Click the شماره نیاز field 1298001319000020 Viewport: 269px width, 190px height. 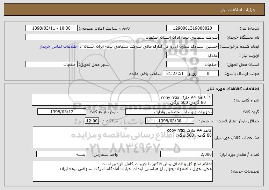192,28
